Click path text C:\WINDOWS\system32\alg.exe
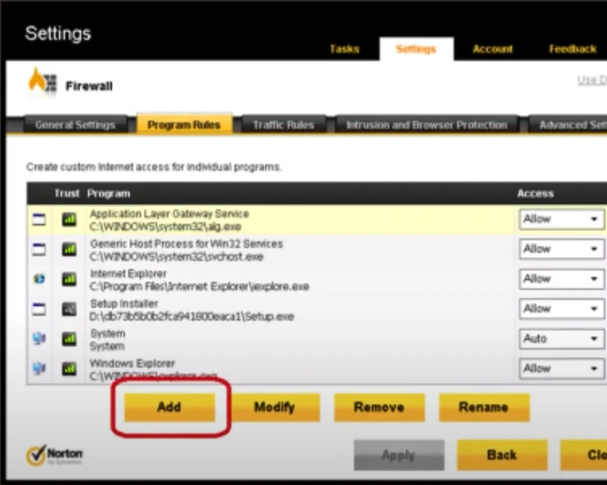Screen dimensions: 607x485 (165, 226)
